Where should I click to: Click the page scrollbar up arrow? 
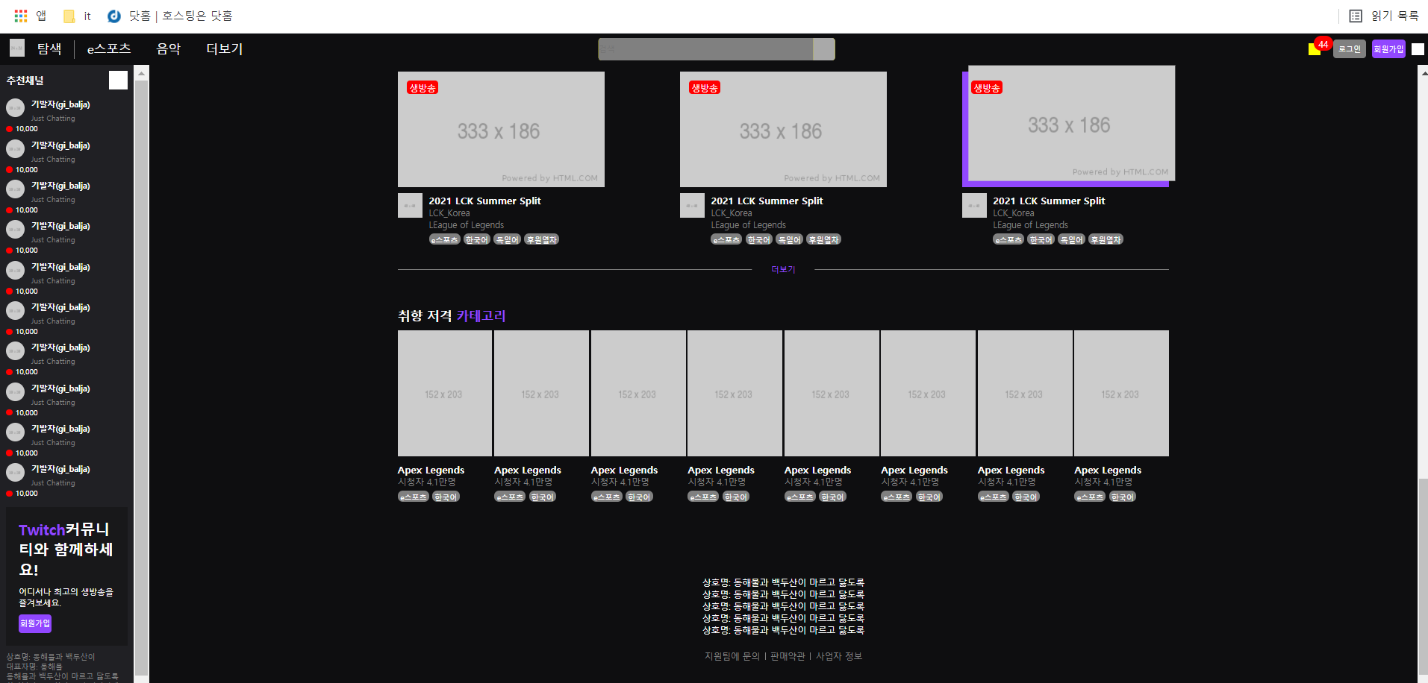(x=1424, y=73)
